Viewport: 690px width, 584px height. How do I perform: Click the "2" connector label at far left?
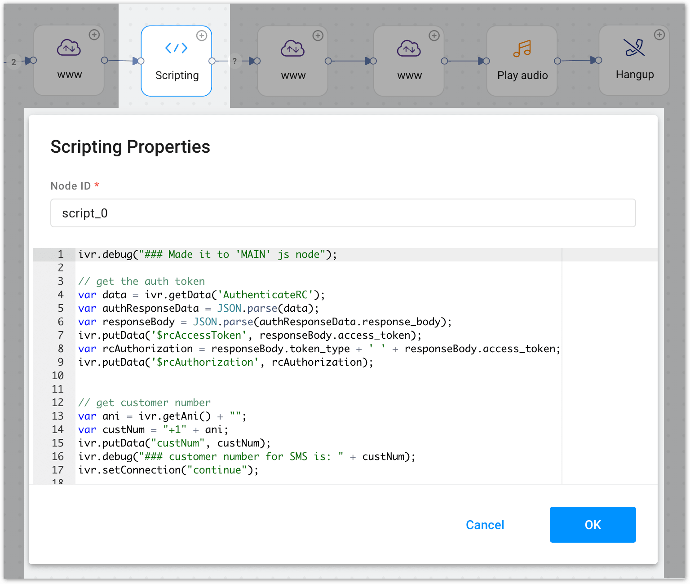[x=13, y=62]
